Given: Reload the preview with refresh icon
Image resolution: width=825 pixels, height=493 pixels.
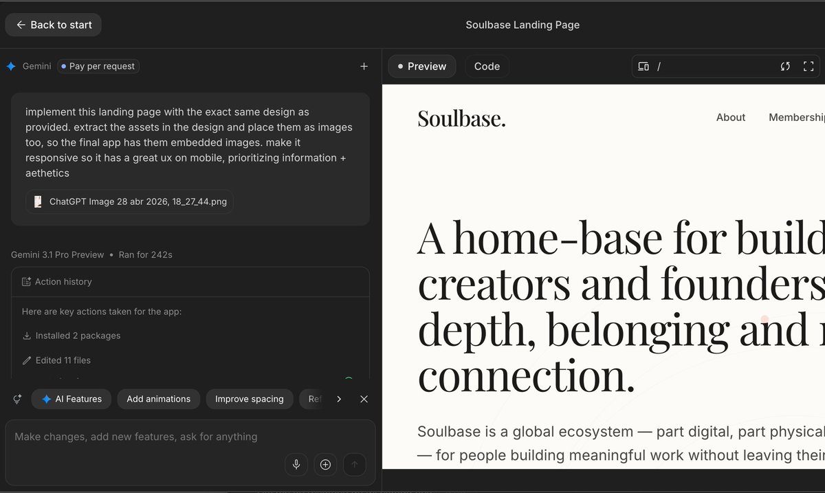Looking at the screenshot, I should point(785,67).
